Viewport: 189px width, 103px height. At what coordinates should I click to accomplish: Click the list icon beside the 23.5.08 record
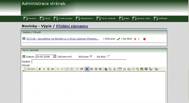(24, 38)
